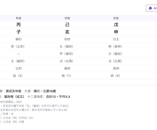
Task: Click the 地方時補正: -10分 note
Action: coord(11,102)
